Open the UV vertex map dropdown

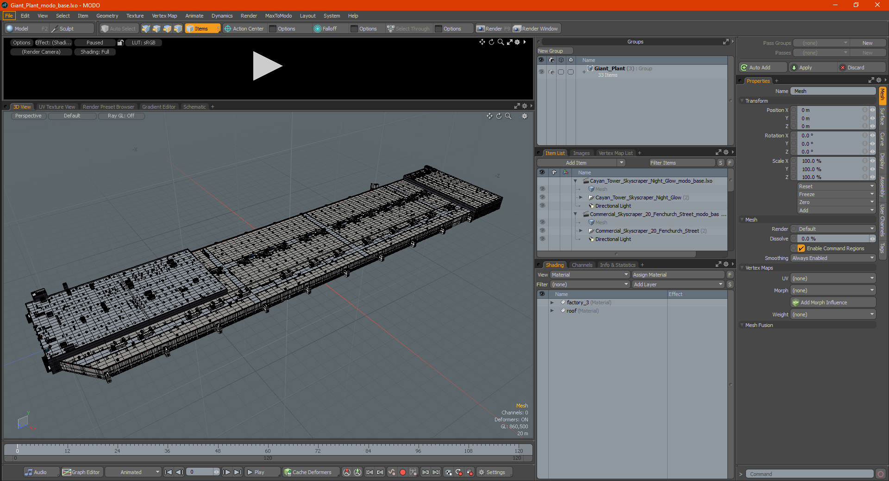[x=833, y=278]
